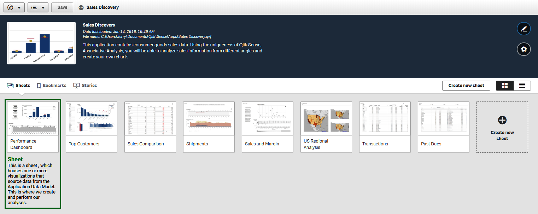Click the Sales Comparison sheet label
The width and height of the screenshot is (538, 214).
146,144
